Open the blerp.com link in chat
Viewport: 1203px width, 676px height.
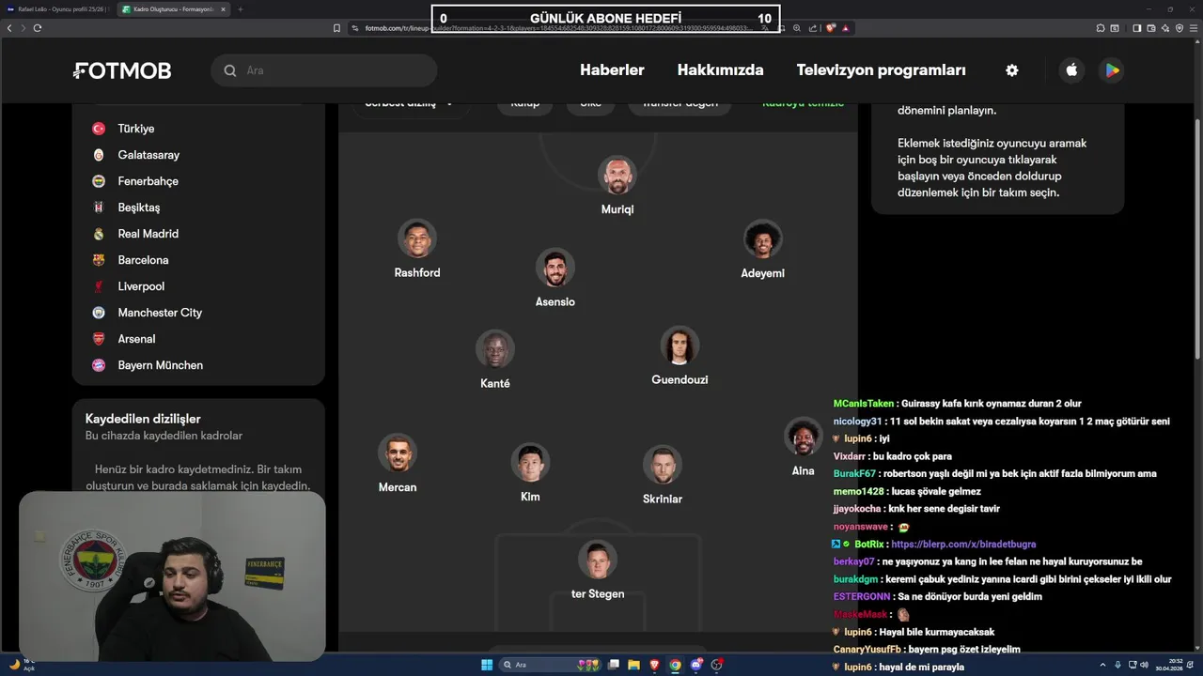(963, 545)
